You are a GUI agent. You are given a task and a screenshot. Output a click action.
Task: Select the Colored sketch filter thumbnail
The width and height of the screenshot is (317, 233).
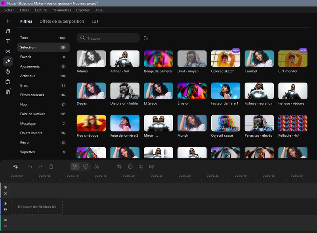coord(225,59)
